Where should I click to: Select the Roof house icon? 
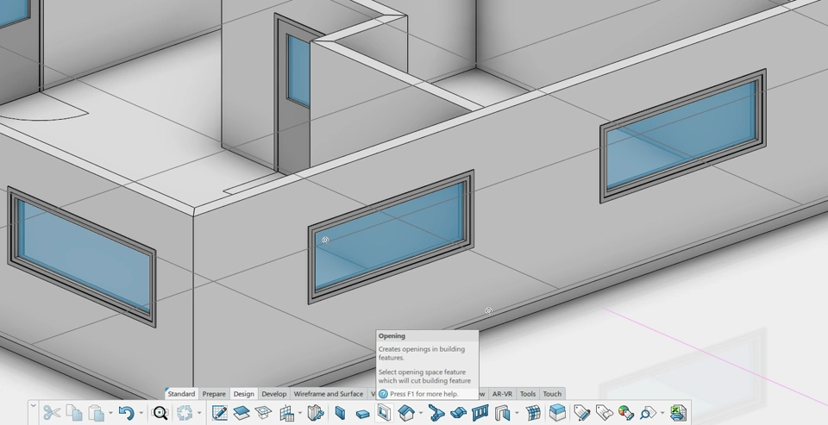tap(406, 412)
